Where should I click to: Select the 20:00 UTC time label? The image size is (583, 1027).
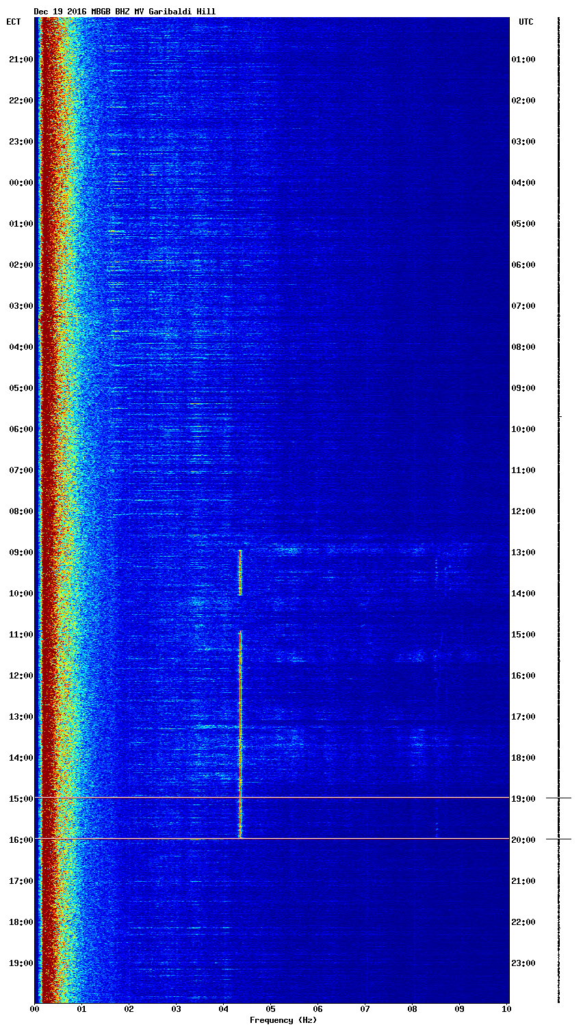coord(523,840)
